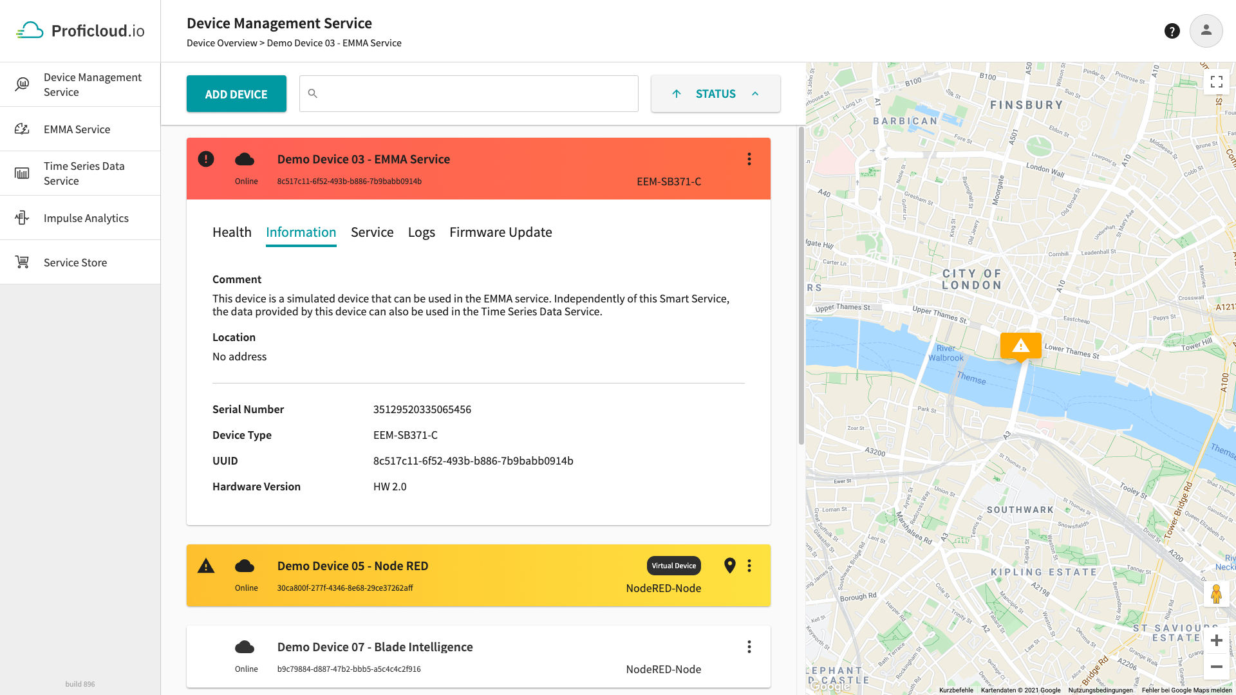The width and height of the screenshot is (1236, 695).
Task: Open the help question mark icon
Action: tap(1172, 31)
